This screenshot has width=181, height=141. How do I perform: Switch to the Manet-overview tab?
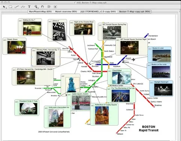pos(66,12)
